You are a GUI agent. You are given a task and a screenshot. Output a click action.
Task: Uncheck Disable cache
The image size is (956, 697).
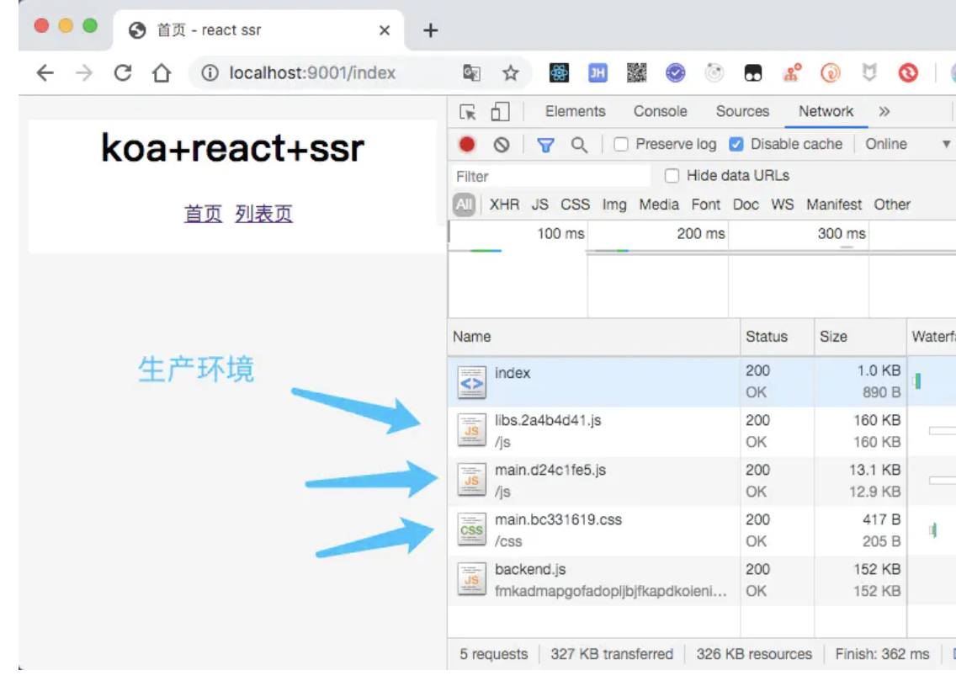[736, 145]
